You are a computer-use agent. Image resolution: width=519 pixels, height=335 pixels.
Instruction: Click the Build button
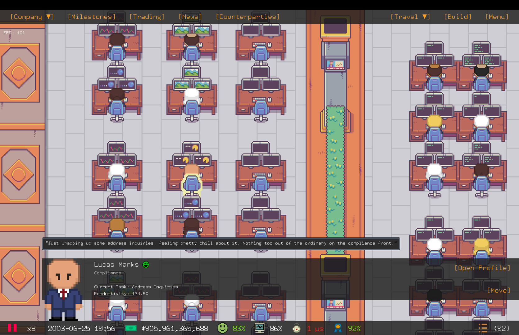pyautogui.click(x=458, y=17)
